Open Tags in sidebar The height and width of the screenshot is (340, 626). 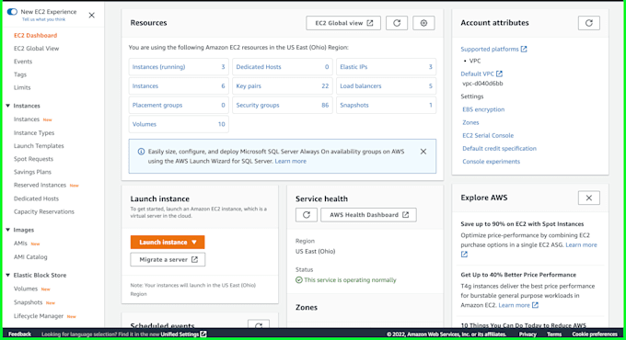[20, 74]
